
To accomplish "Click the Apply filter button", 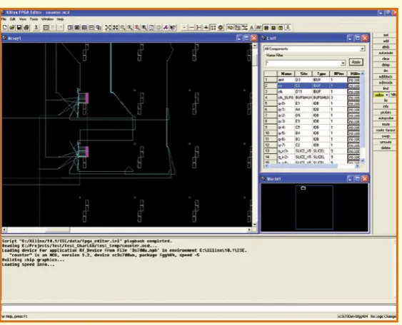I will [x=356, y=62].
